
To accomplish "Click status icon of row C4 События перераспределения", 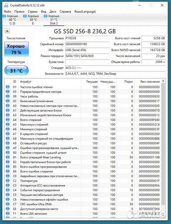I will (7, 190).
